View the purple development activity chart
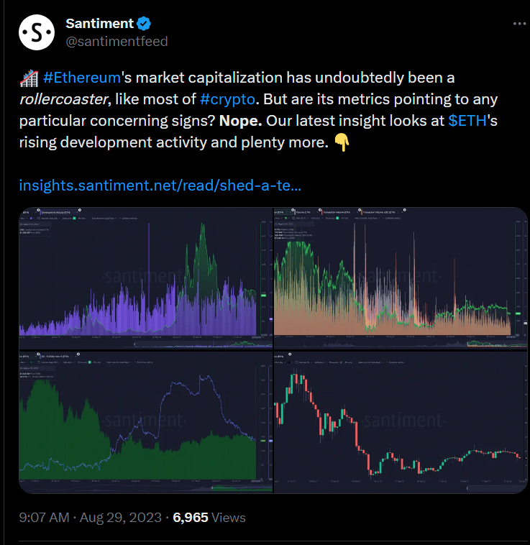This screenshot has height=545, width=530. [146, 278]
